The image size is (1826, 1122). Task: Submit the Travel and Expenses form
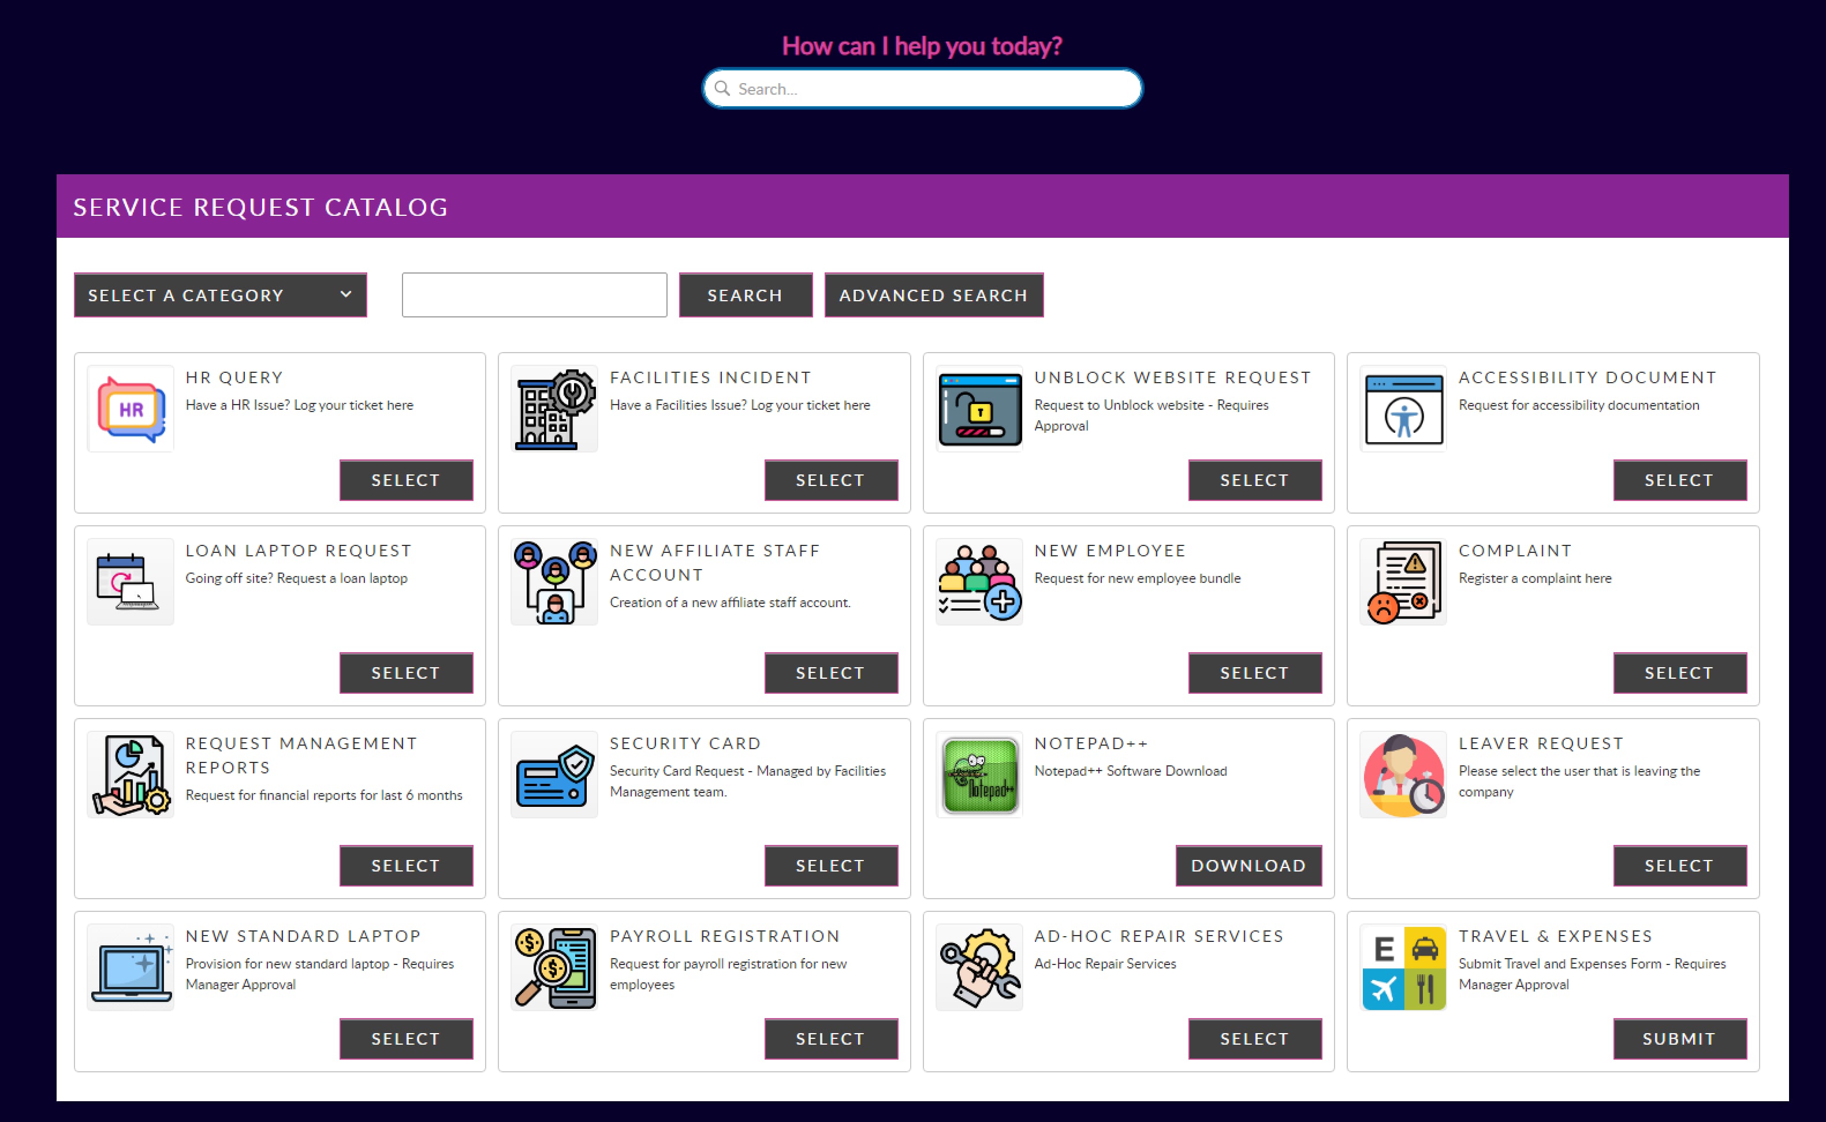click(x=1680, y=1039)
